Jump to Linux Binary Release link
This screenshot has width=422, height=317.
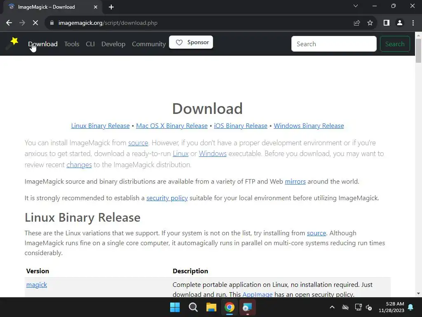(101, 125)
